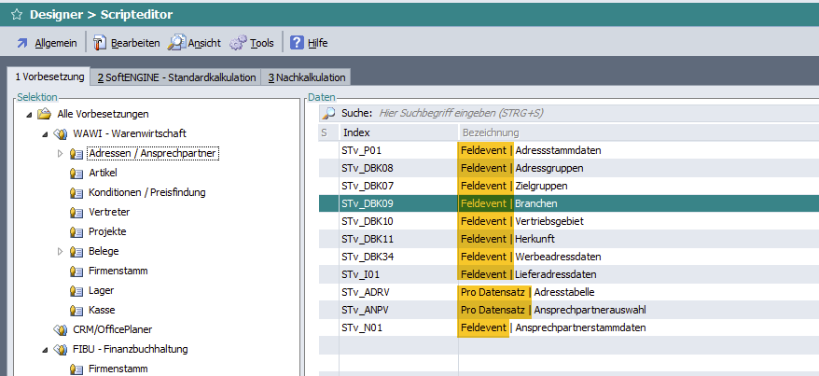Collapse the FIBU - Finanzbuchhaltung node
This screenshot has height=376, width=819.
click(44, 349)
